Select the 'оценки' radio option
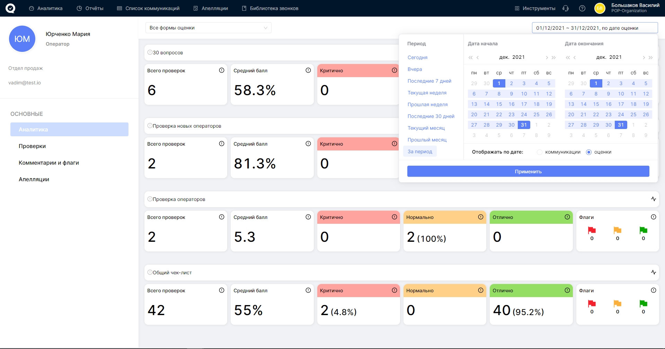 (589, 152)
